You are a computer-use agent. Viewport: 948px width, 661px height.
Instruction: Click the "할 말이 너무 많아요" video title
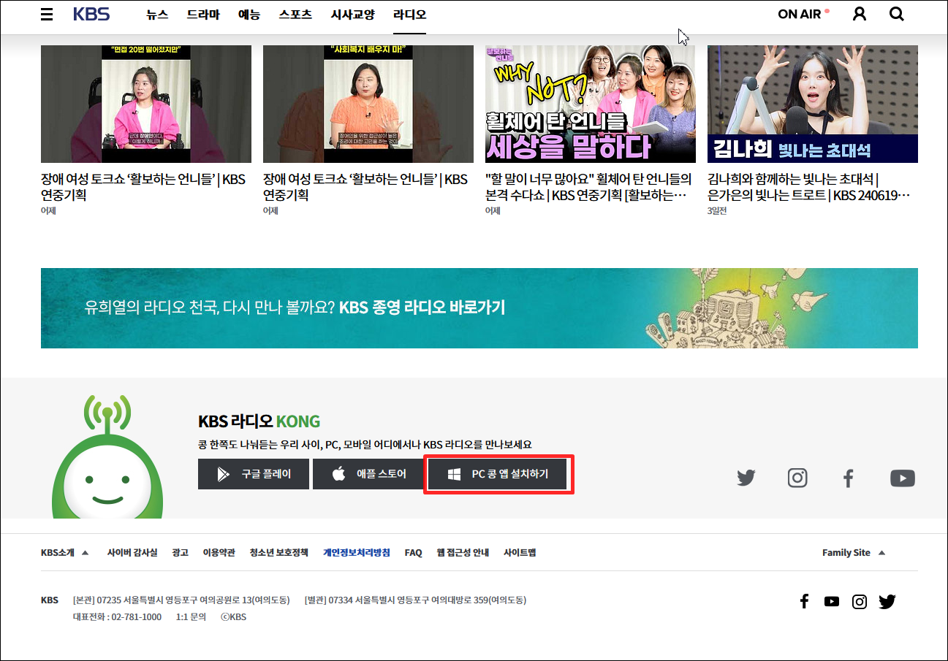[588, 187]
